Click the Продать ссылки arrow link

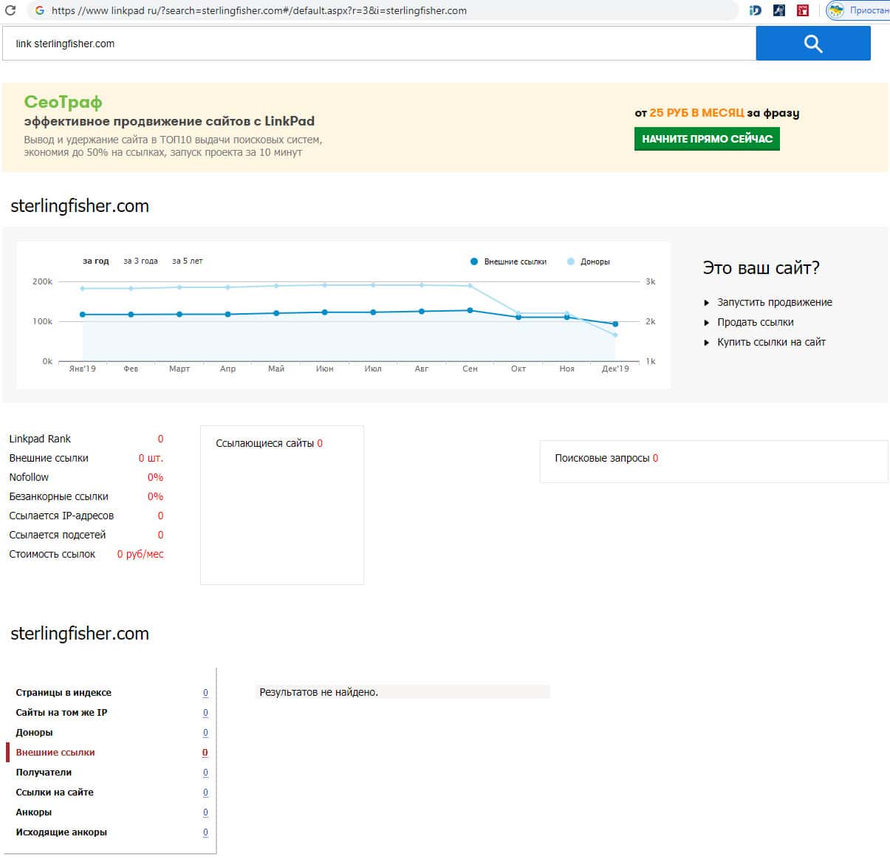pos(755,322)
